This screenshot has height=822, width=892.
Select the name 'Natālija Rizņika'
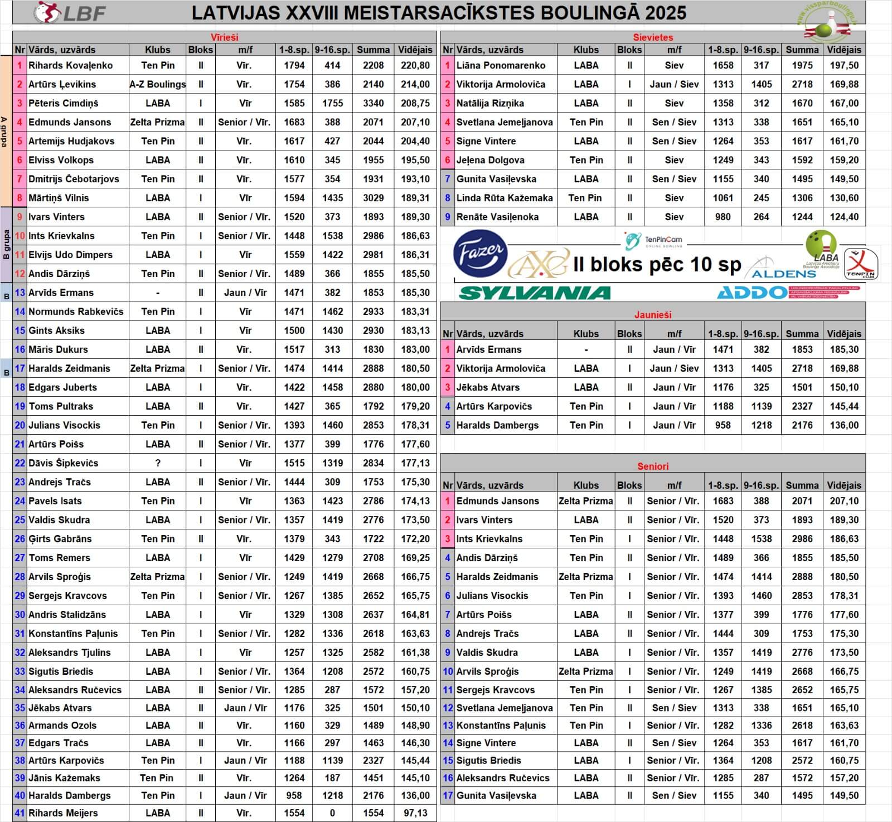(x=489, y=103)
